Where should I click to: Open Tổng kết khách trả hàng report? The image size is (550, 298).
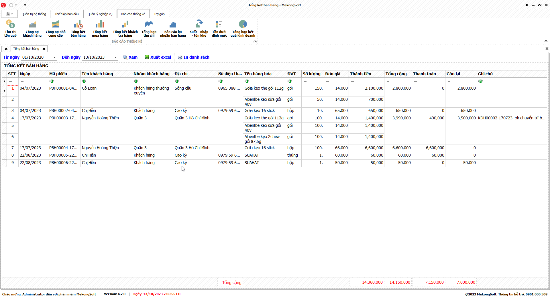pyautogui.click(x=125, y=28)
